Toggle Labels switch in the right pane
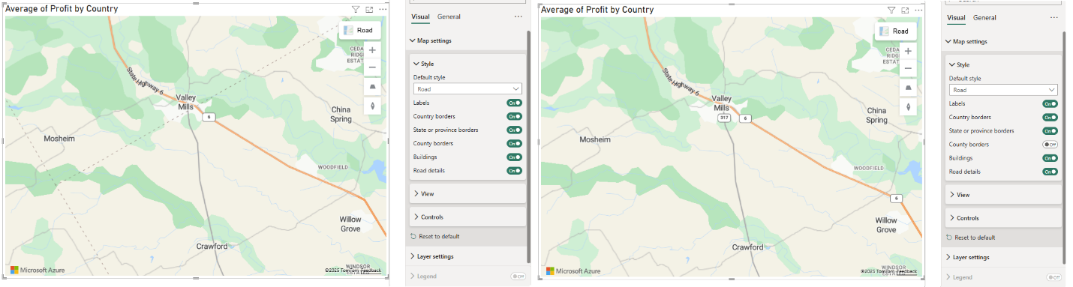This screenshot has width=1073, height=287. click(1050, 103)
